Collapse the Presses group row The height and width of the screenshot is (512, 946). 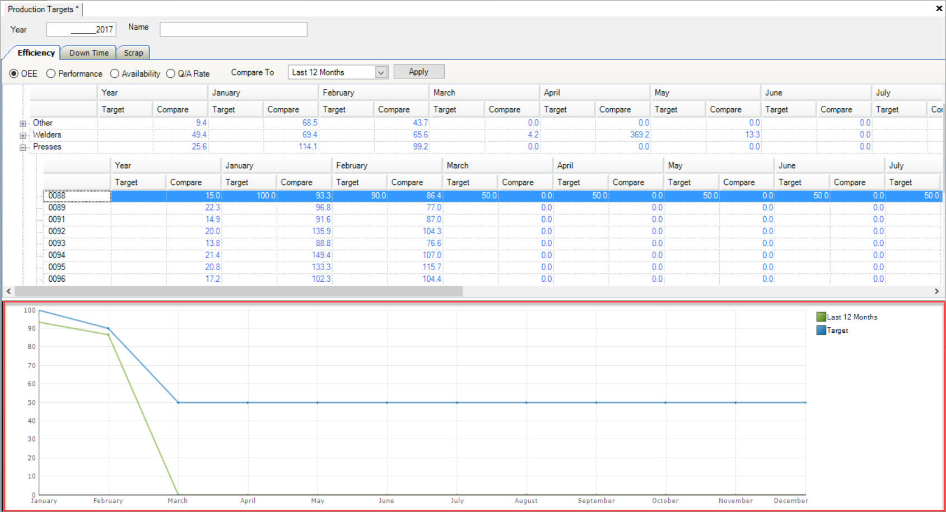pos(22,148)
